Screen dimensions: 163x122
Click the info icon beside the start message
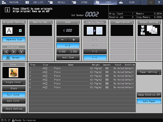pyautogui.click(x=7, y=10)
